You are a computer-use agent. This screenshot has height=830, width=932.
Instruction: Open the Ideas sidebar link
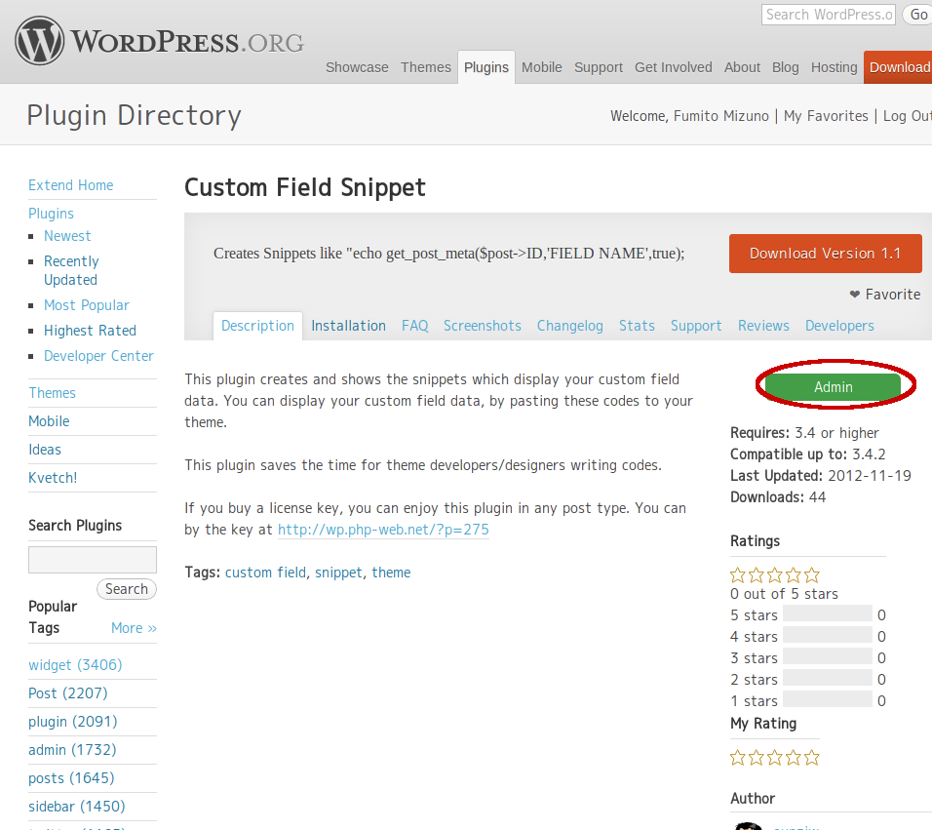pos(45,450)
